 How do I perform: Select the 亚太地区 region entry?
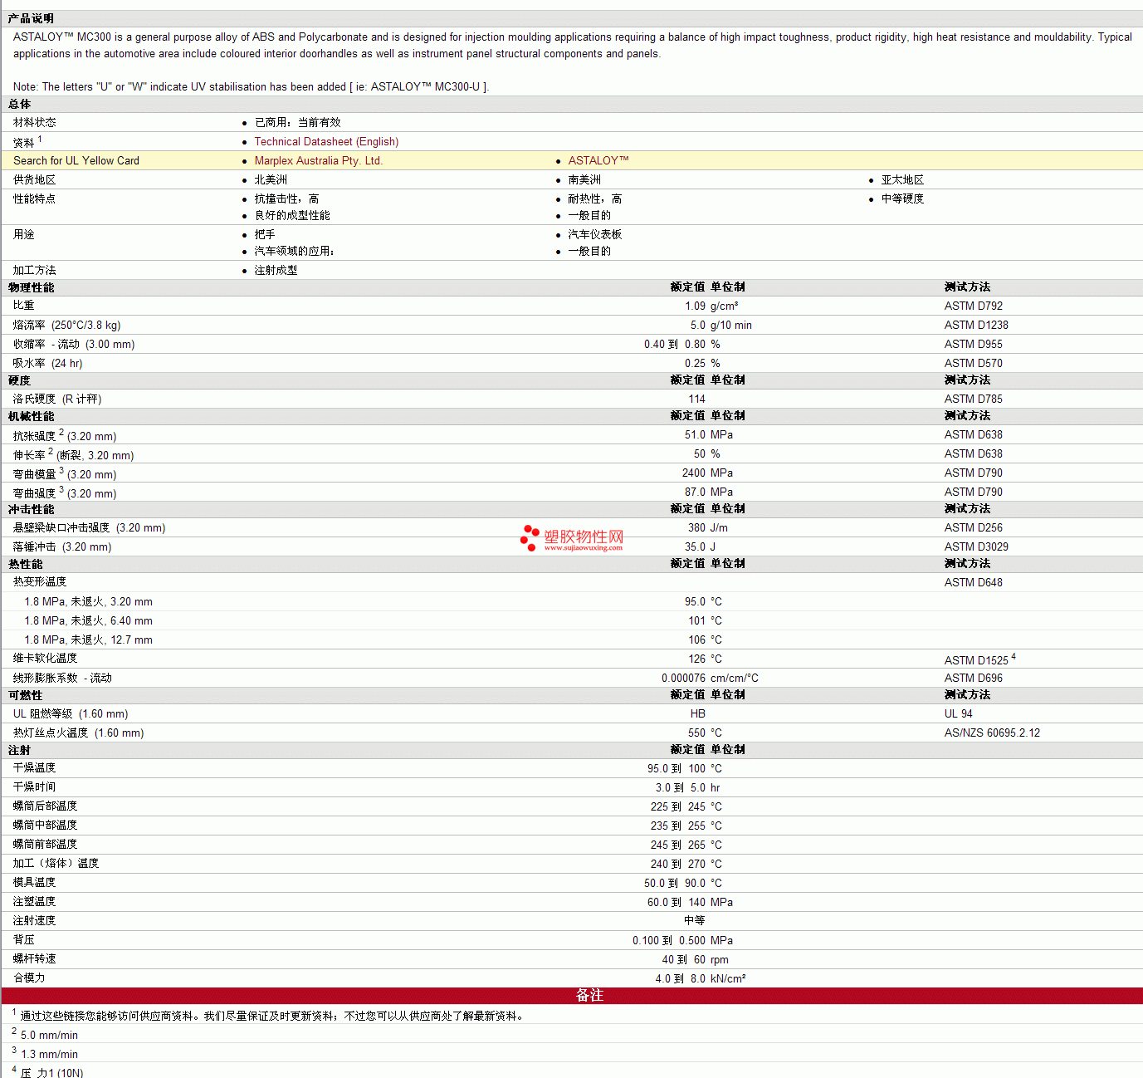click(902, 180)
